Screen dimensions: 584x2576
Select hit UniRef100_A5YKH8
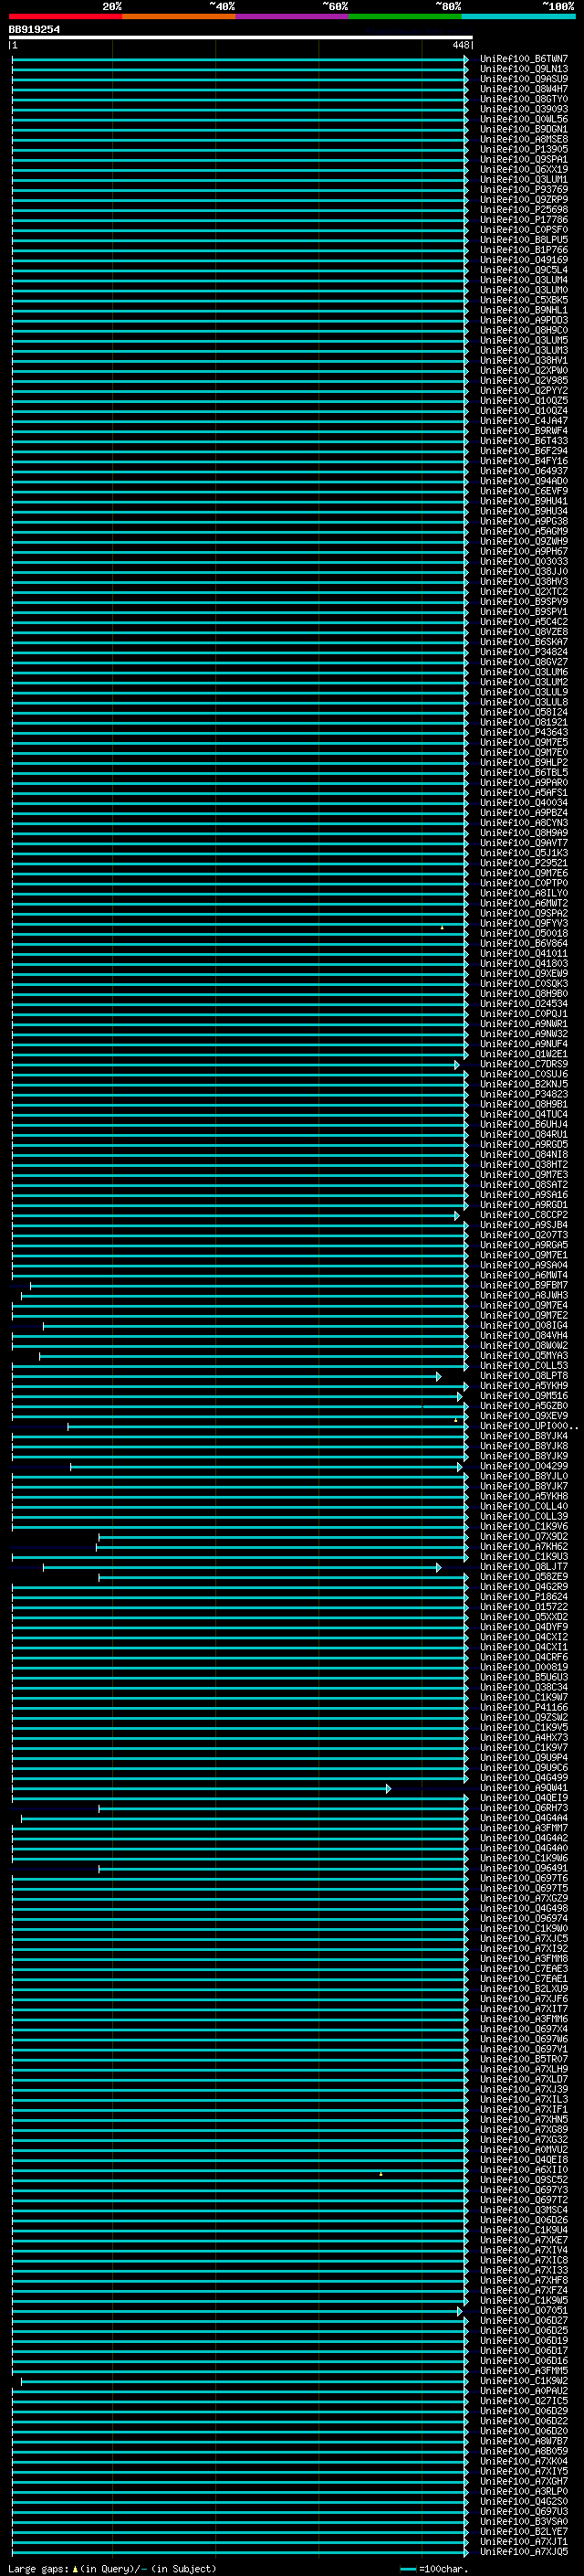click(x=523, y=1497)
